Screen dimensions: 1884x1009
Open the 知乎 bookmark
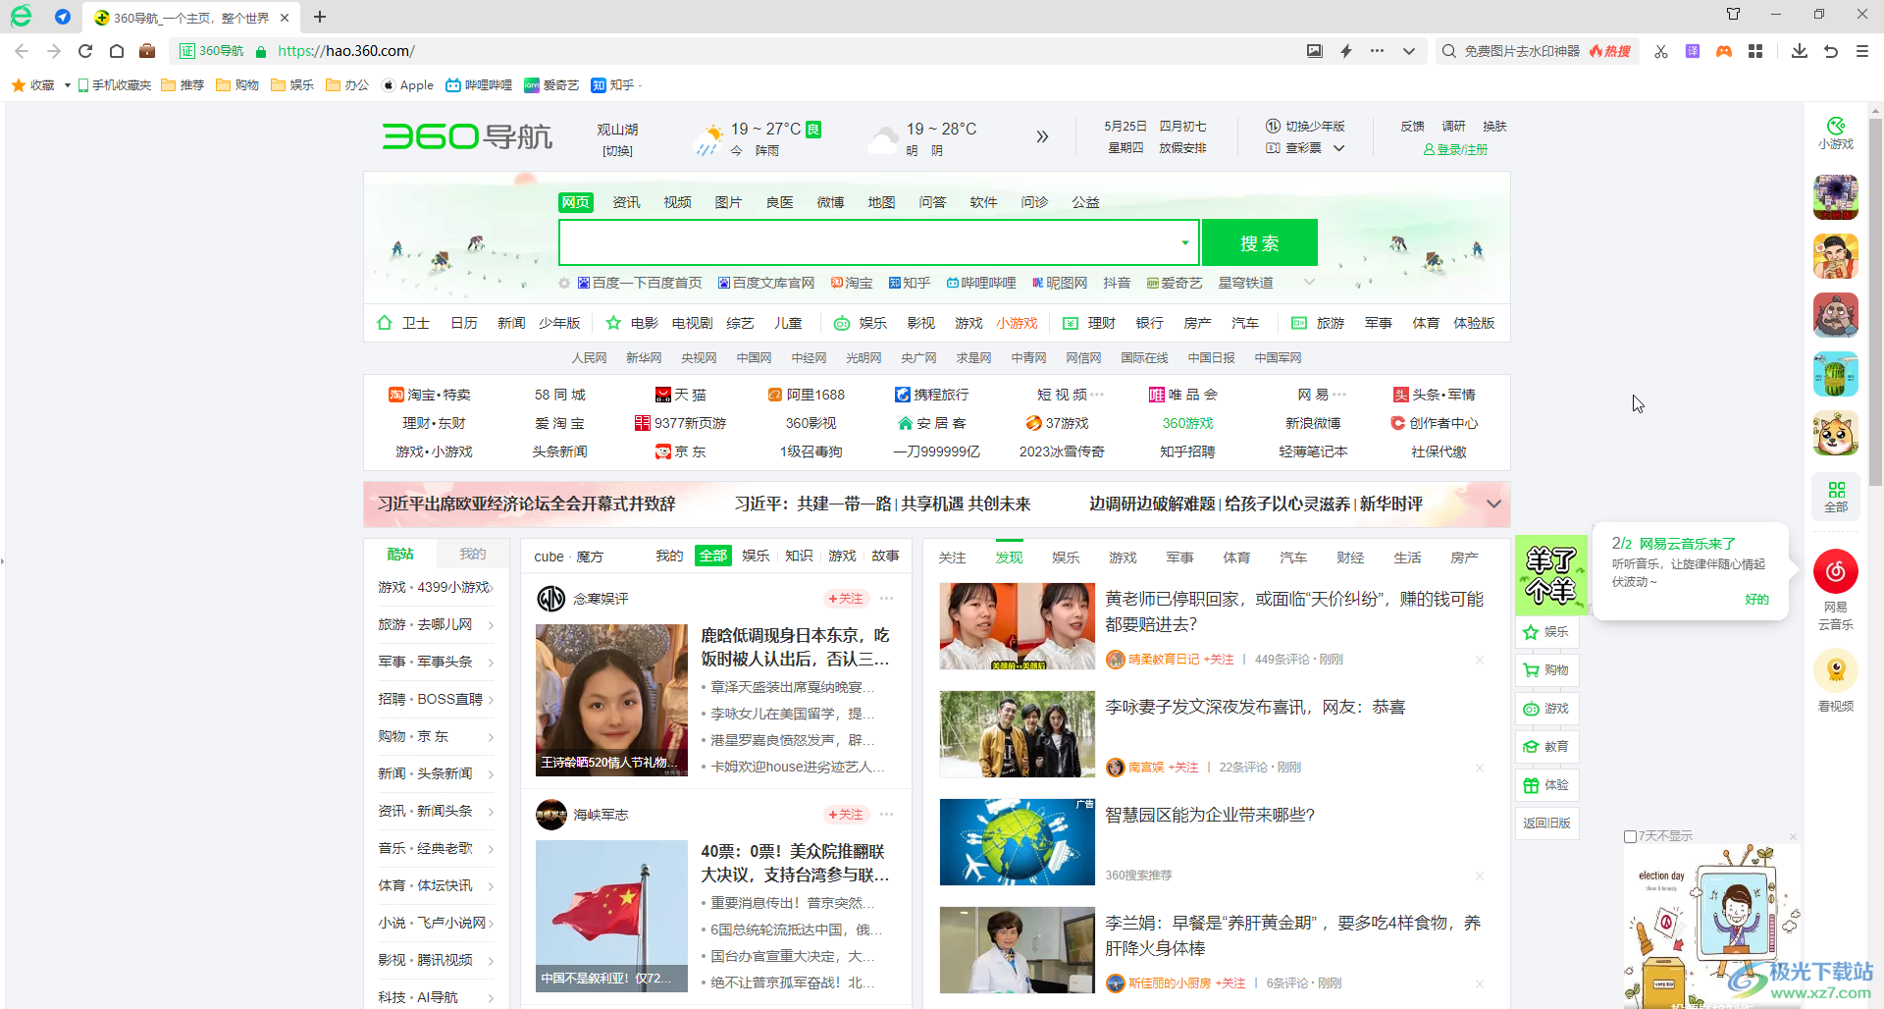[612, 85]
